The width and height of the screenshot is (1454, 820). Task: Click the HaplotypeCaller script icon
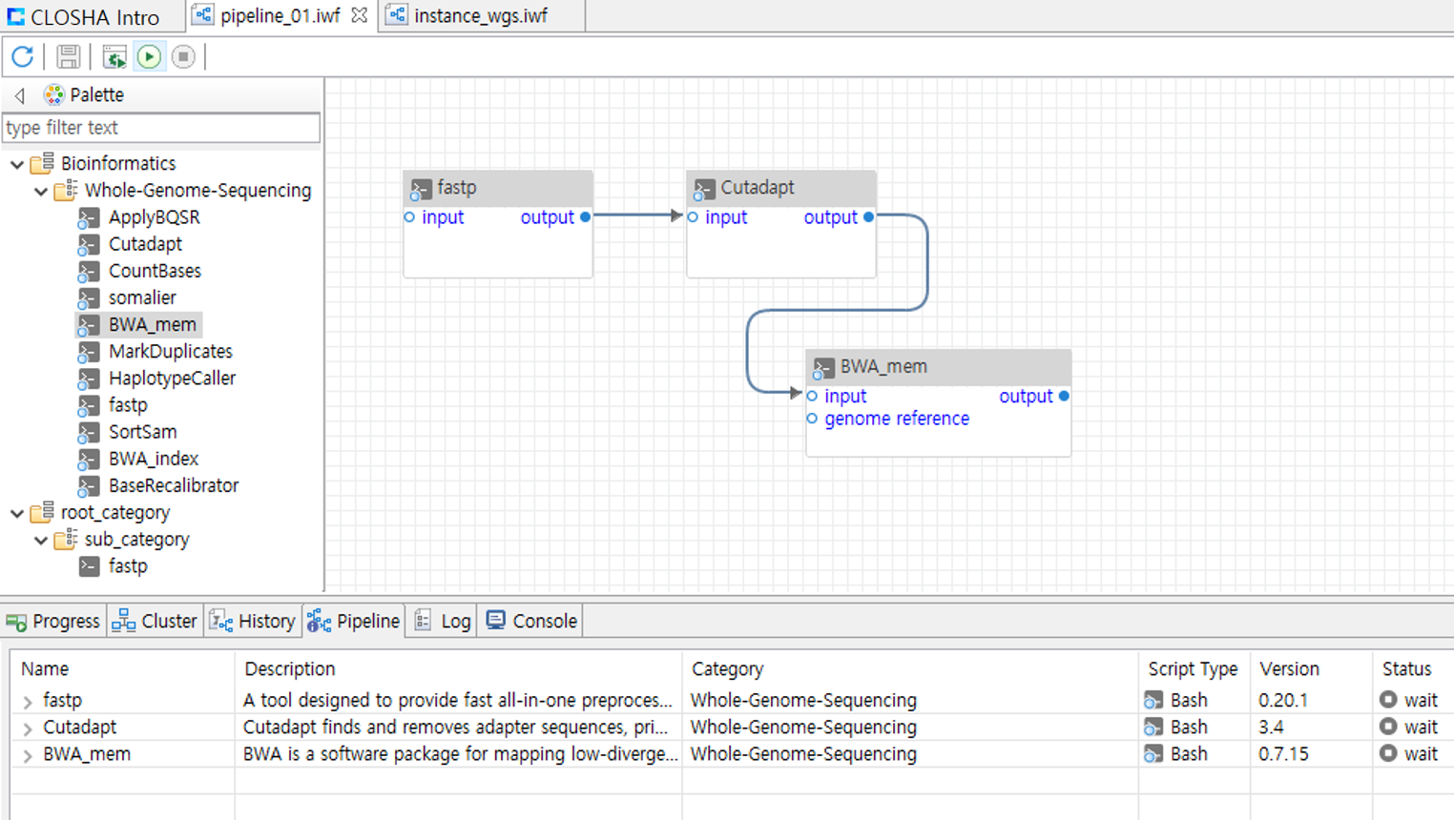89,379
